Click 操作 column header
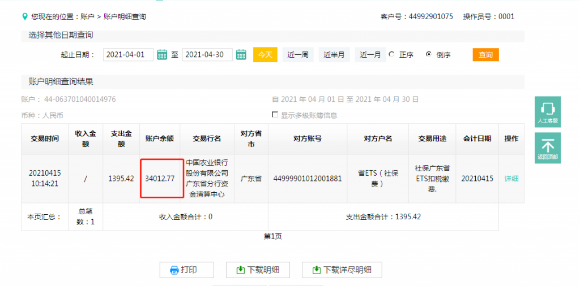Screen dimensions: 580x286 pyautogui.click(x=511, y=138)
